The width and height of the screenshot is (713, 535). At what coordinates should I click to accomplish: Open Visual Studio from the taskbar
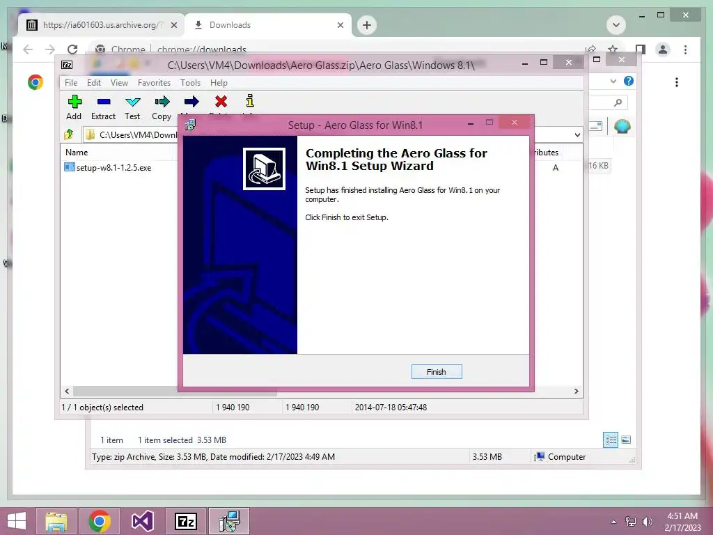point(143,521)
